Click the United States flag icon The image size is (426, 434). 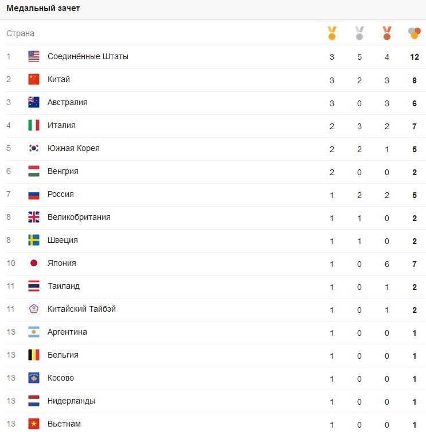[34, 56]
